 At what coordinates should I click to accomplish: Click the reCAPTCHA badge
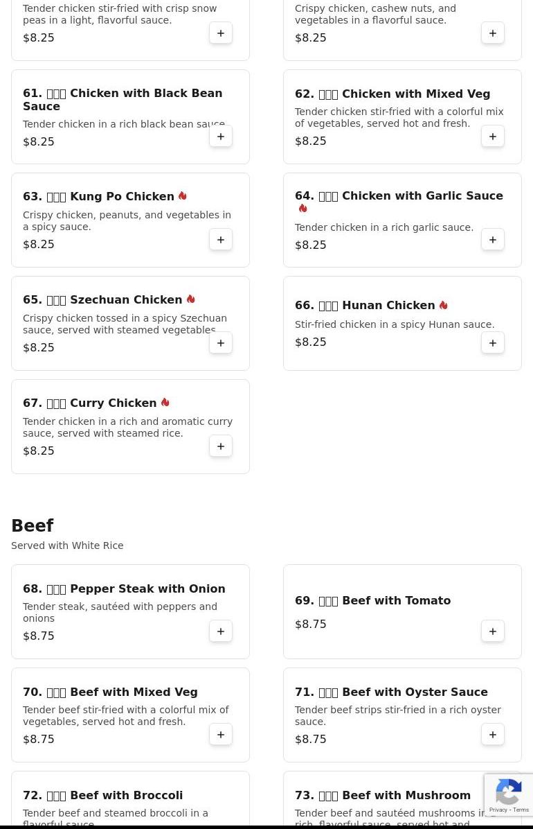[x=509, y=795]
